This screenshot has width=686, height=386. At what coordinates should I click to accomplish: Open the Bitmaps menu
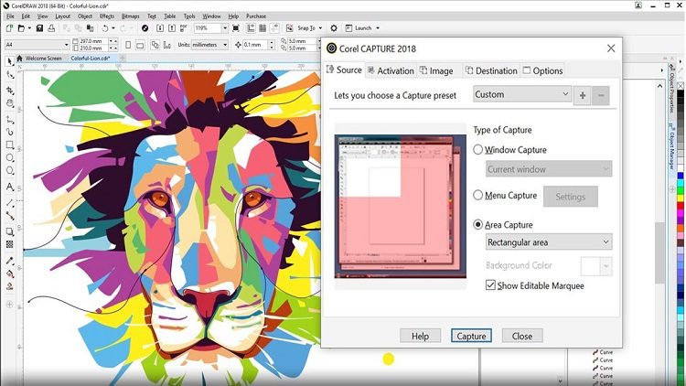(x=130, y=16)
